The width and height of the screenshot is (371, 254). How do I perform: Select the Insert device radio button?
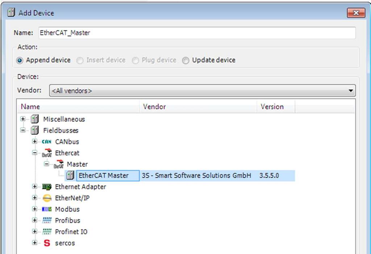[x=80, y=61]
